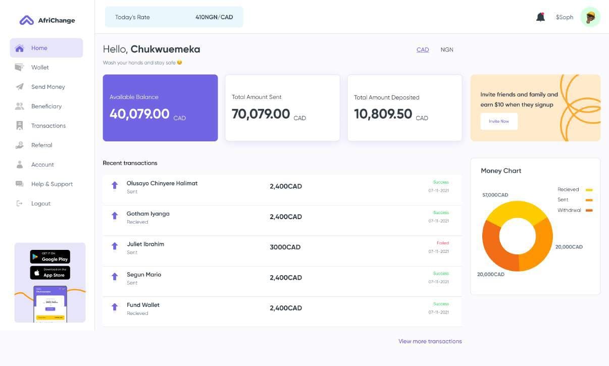The image size is (609, 366).
Task: Open Account menu item
Action: click(42, 165)
